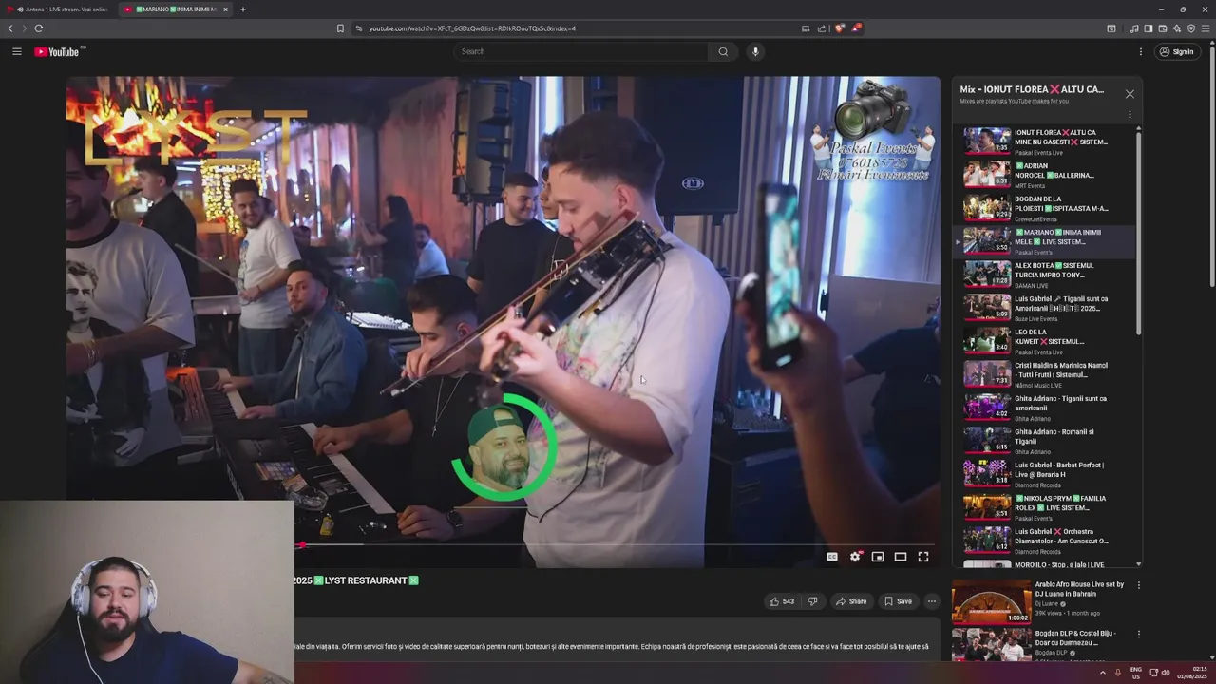This screenshot has width=1216, height=684.
Task: Click the Sign in button
Action: 1176,51
